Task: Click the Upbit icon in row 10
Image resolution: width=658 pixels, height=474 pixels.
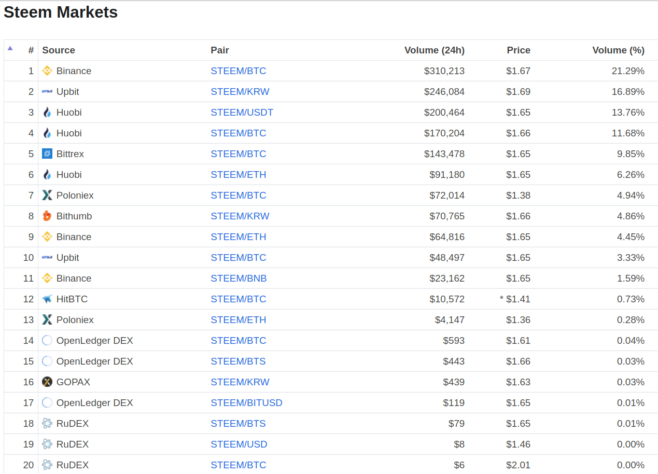Action: [47, 258]
